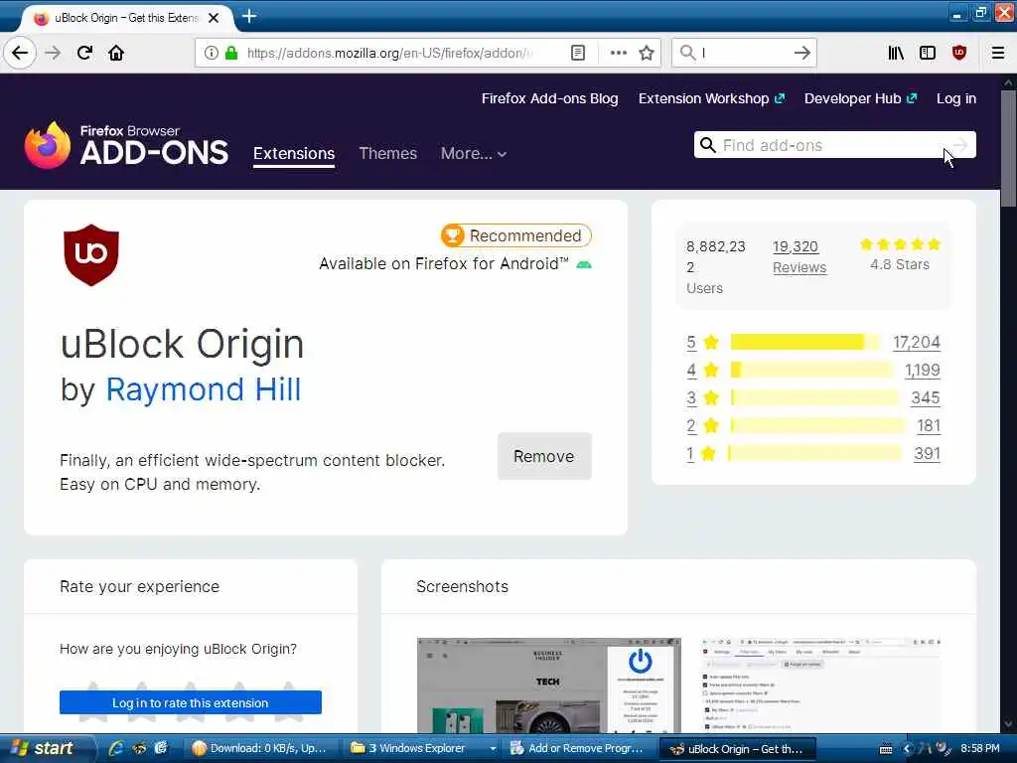Bookmark this page with star icon

click(646, 53)
